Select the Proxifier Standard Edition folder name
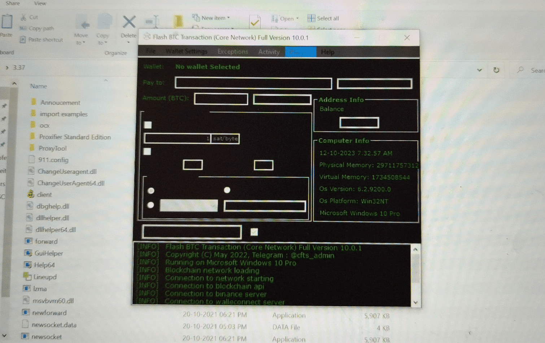 click(x=75, y=137)
